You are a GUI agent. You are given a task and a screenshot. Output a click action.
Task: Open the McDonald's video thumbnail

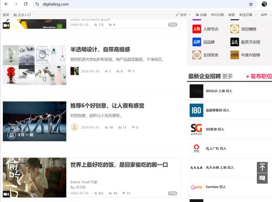[x=34, y=24]
